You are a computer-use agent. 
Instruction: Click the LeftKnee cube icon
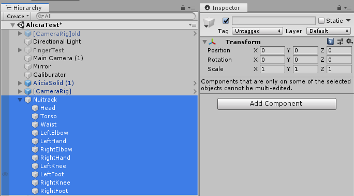point(35,166)
